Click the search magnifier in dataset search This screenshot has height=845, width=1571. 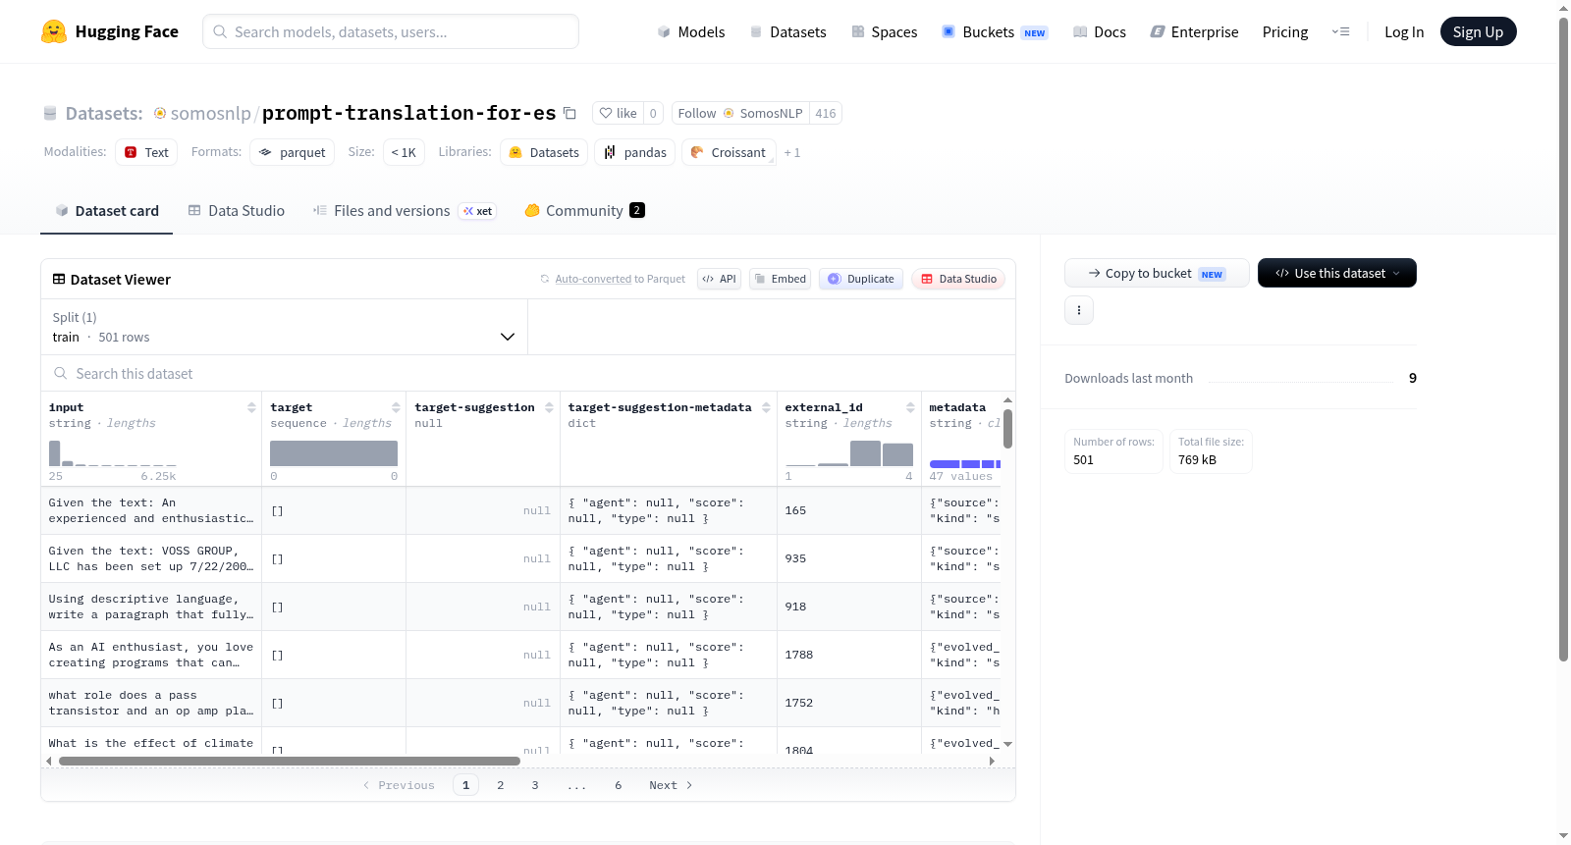[61, 373]
